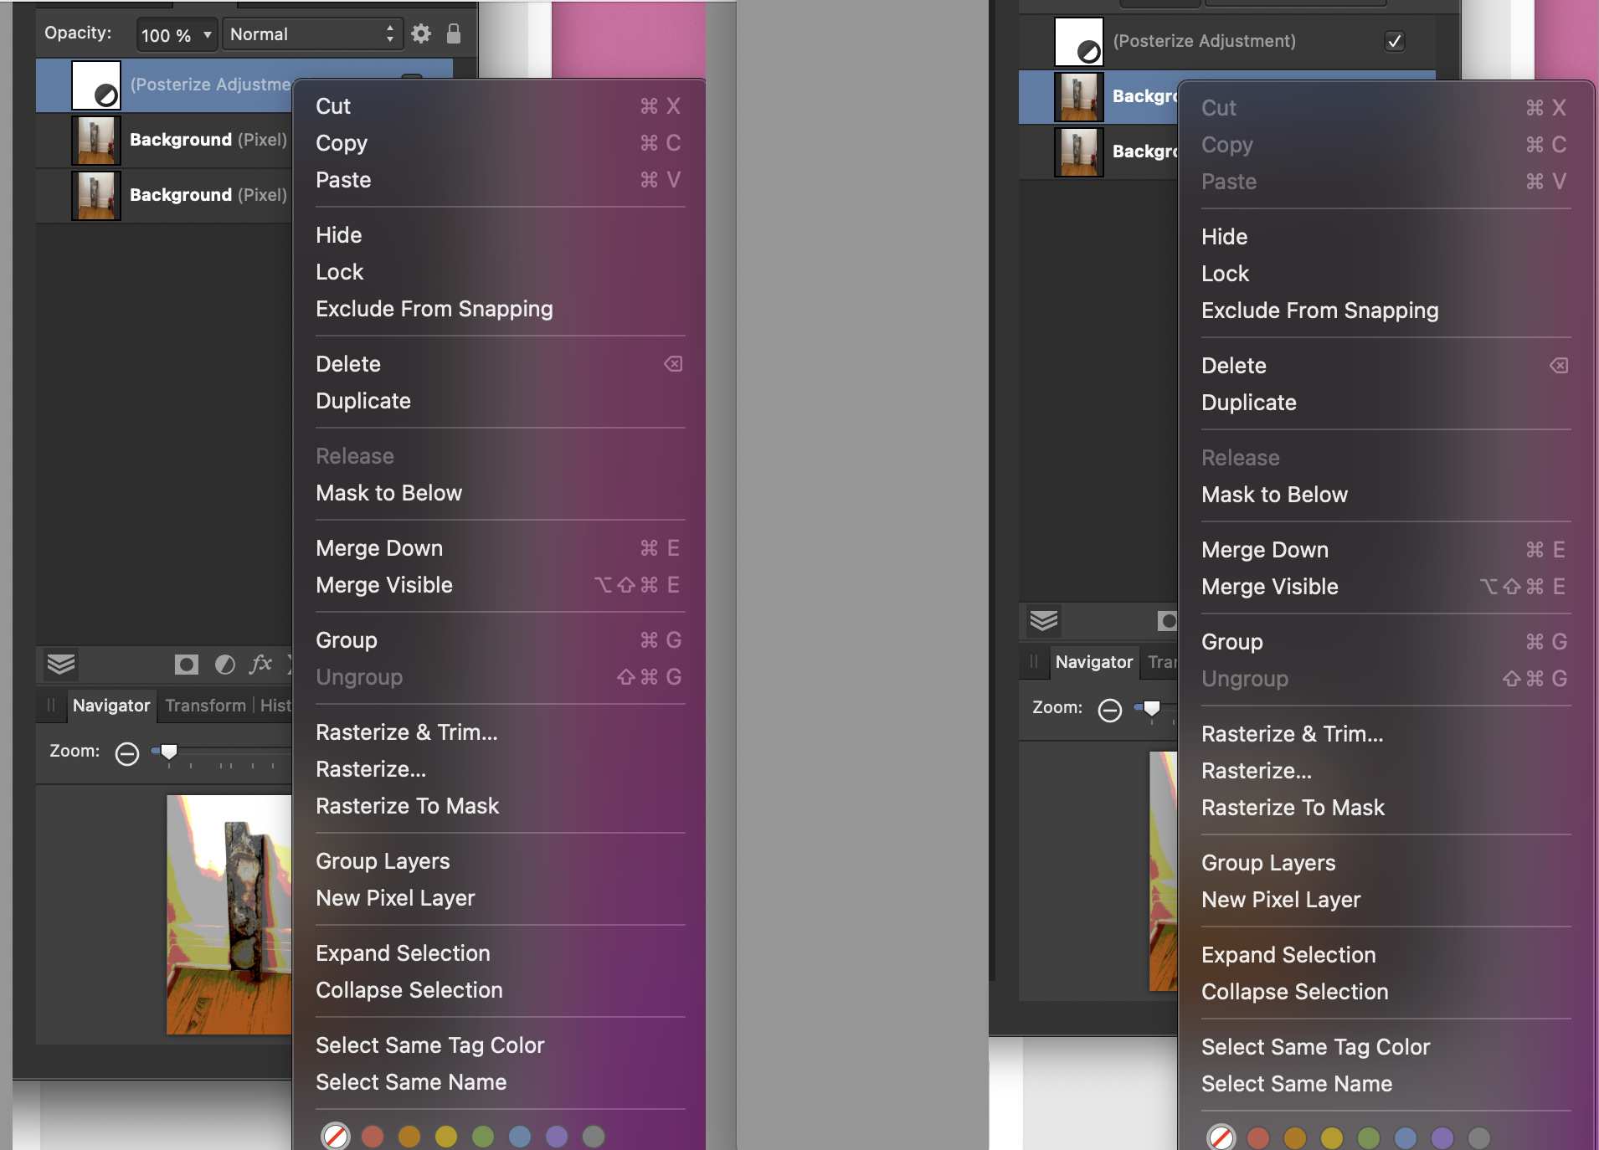Click the mask icon in right Layers panel
Screen dimensions: 1599x1150
coord(1165,621)
